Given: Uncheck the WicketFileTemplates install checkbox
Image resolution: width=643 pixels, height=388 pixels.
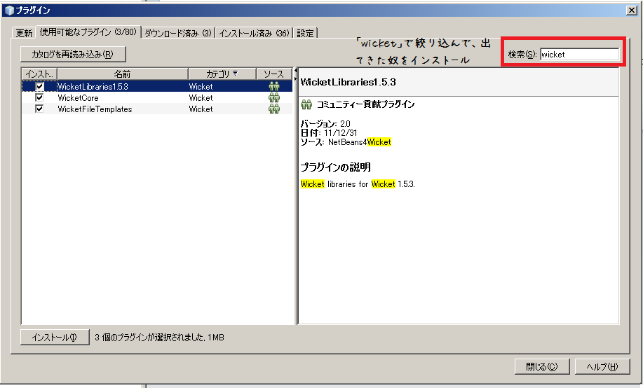Looking at the screenshot, I should click(39, 109).
